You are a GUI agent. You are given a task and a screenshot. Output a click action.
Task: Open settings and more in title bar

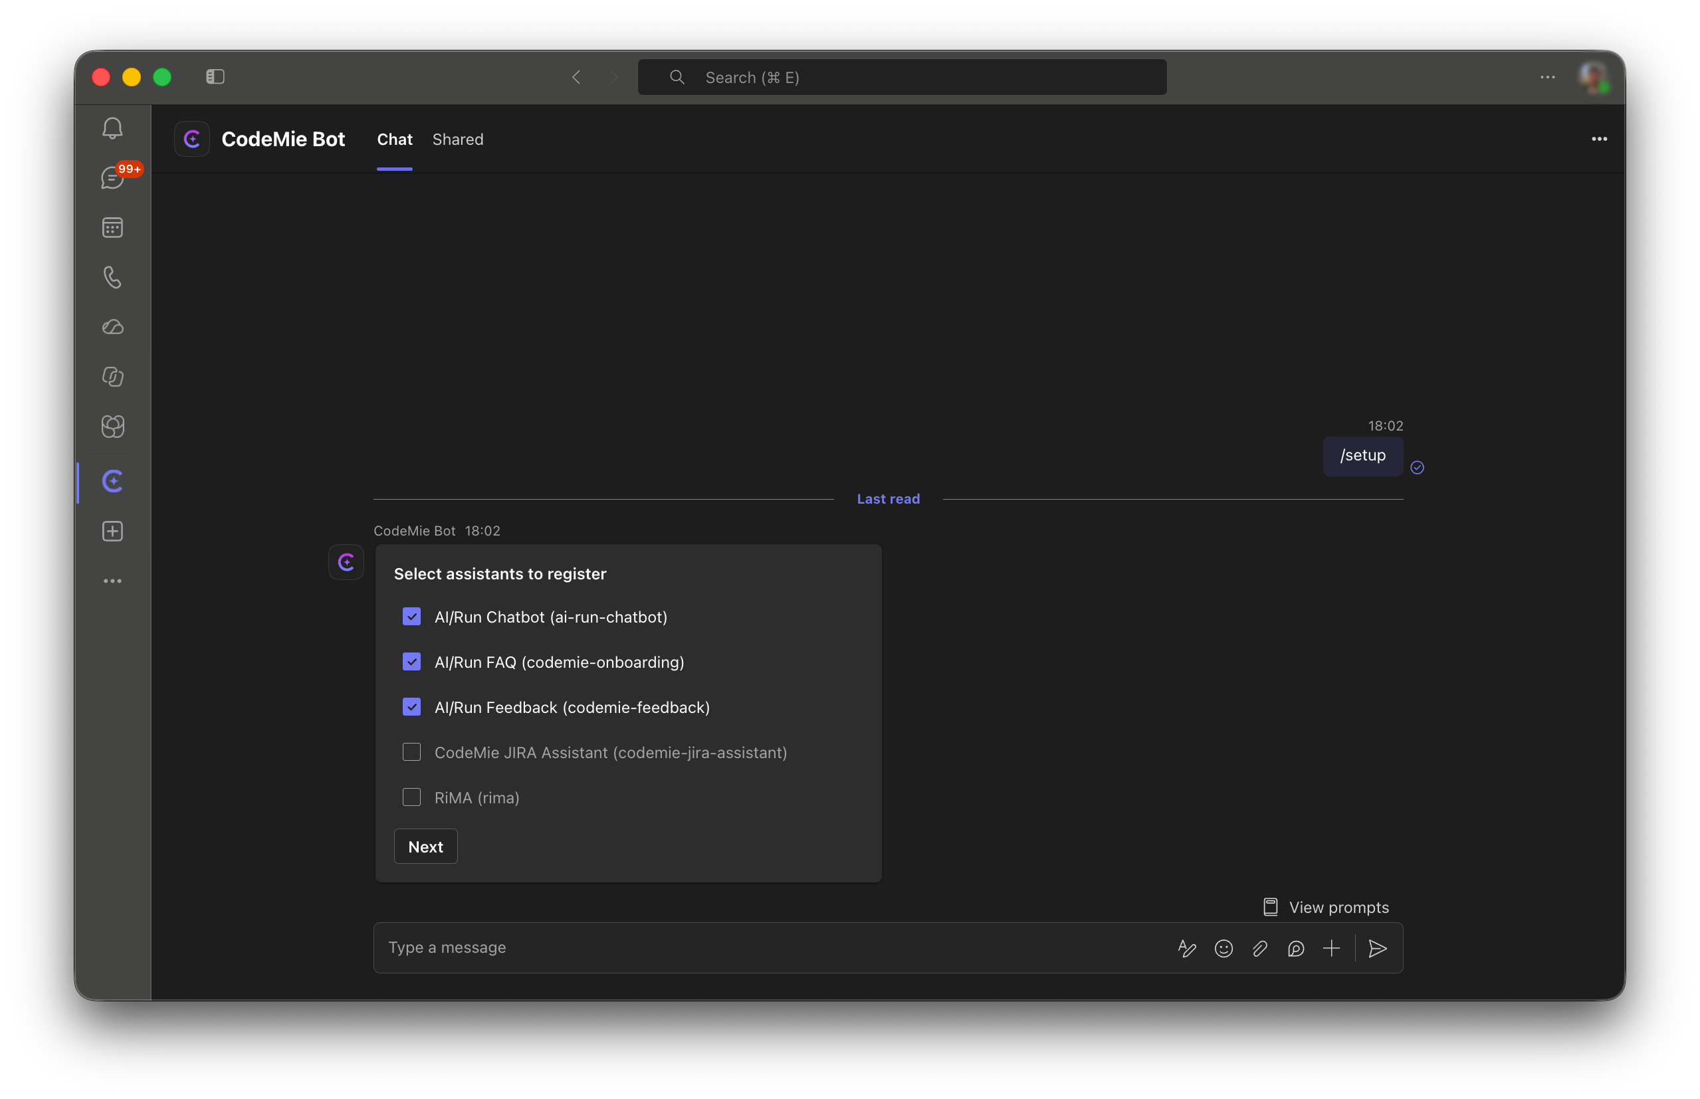pyautogui.click(x=1547, y=77)
